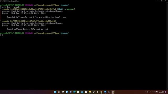The image size is (168, 94).
Task: Open clock and date flyout
Action: point(162,92)
